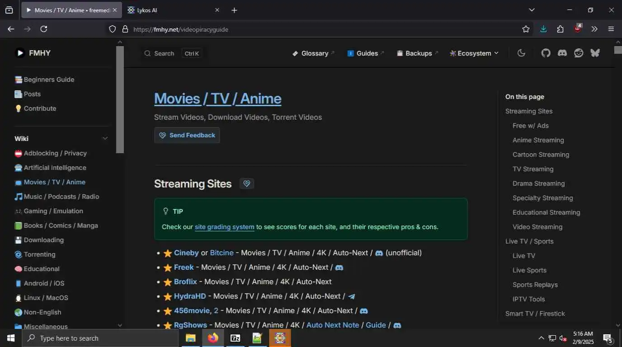622x347 pixels.
Task: Show hidden system tray icons
Action: 541,338
